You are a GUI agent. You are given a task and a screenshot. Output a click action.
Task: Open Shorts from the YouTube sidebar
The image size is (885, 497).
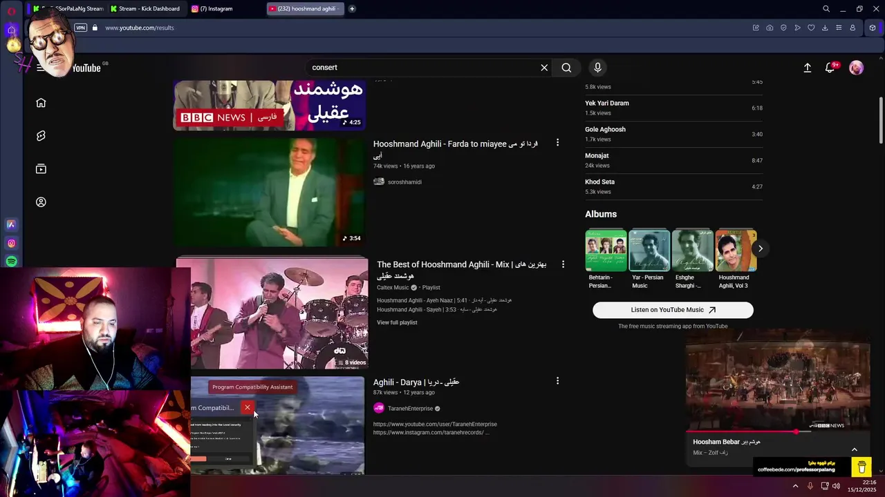(x=41, y=136)
